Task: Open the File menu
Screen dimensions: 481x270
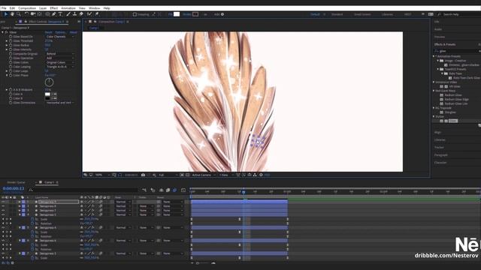Action: (x=4, y=8)
